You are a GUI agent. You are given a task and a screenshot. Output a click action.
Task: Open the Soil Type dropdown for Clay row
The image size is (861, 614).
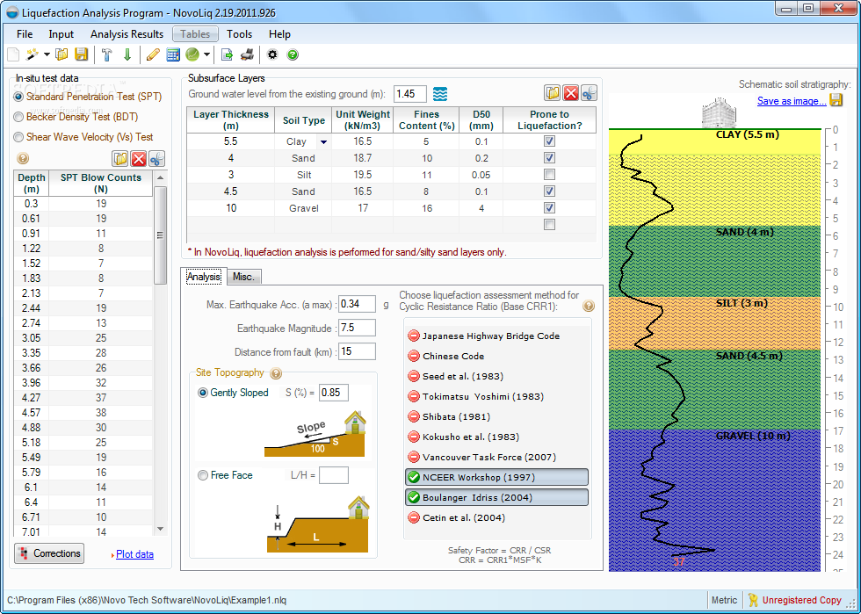click(x=324, y=141)
